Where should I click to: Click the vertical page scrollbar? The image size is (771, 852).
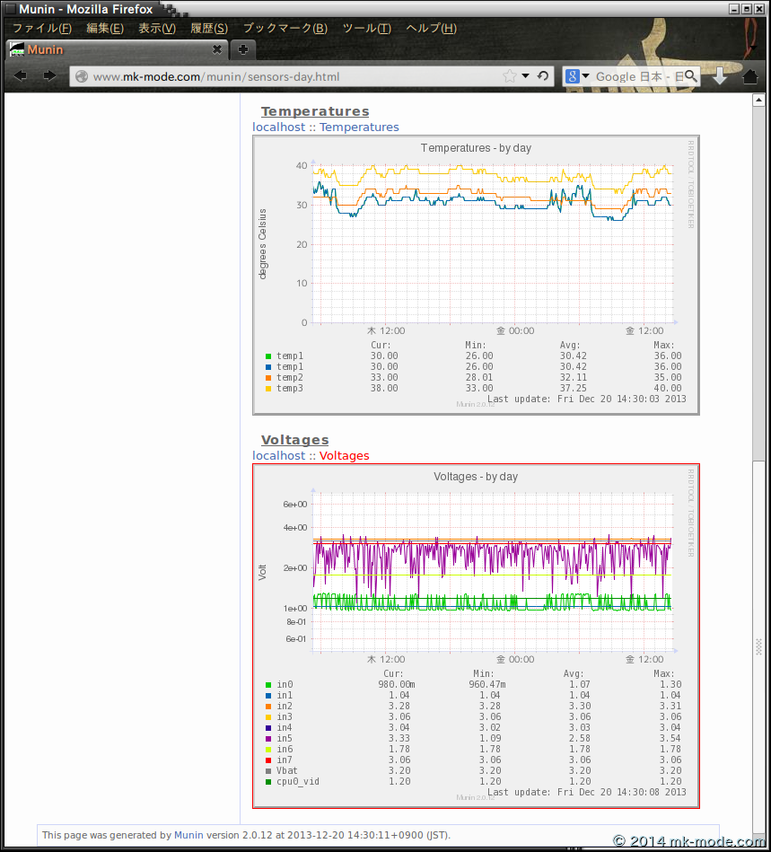click(x=758, y=359)
